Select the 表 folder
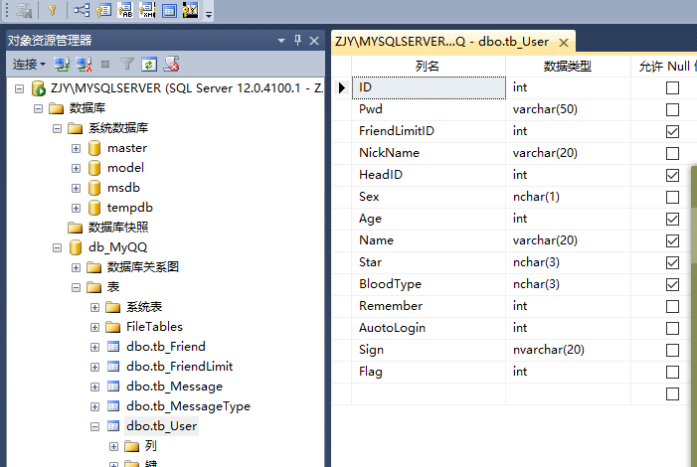Image resolution: width=697 pixels, height=467 pixels. (x=113, y=287)
